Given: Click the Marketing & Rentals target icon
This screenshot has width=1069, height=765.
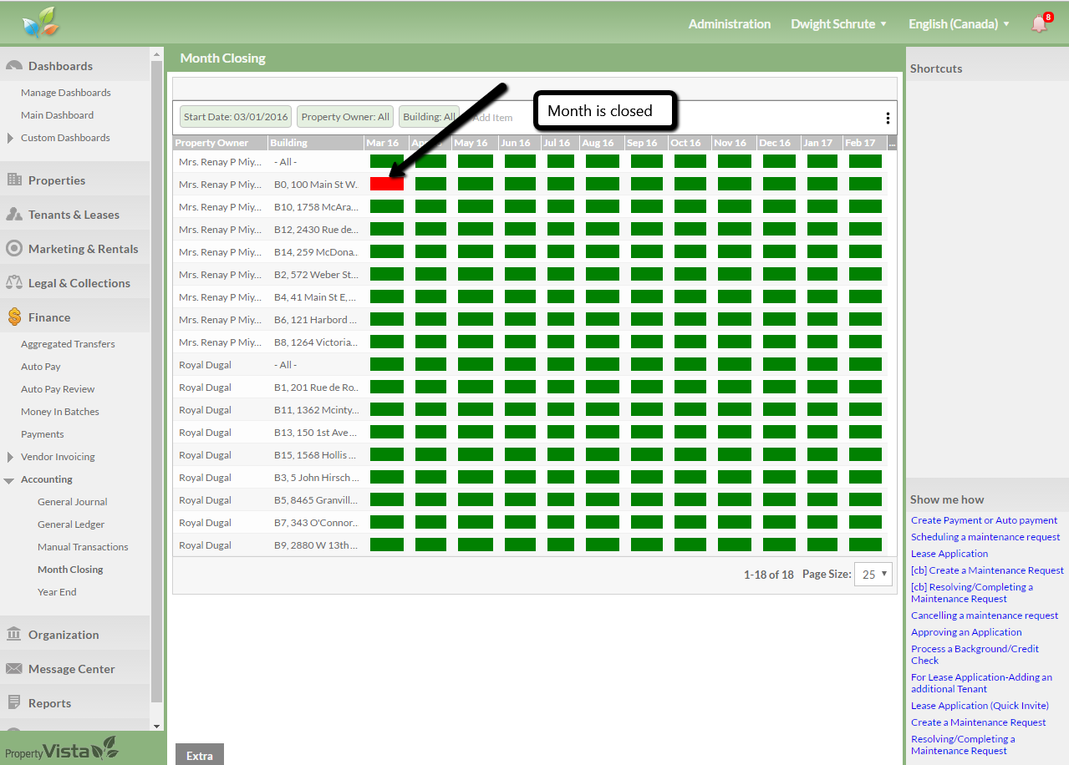Looking at the screenshot, I should [x=14, y=248].
